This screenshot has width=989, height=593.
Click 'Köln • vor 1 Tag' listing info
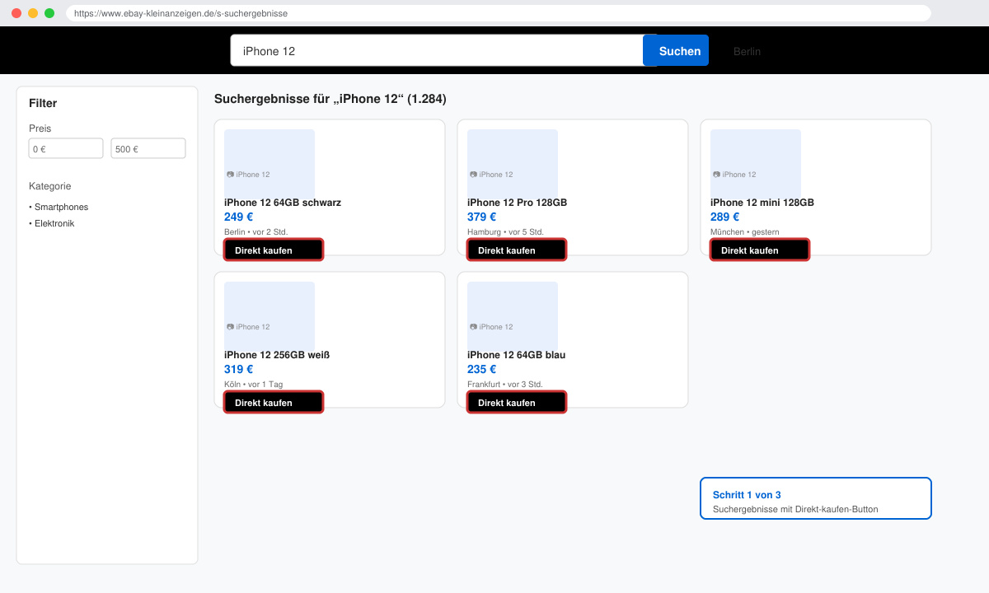point(253,385)
